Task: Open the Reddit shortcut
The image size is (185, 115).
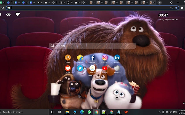Action: 68,68
